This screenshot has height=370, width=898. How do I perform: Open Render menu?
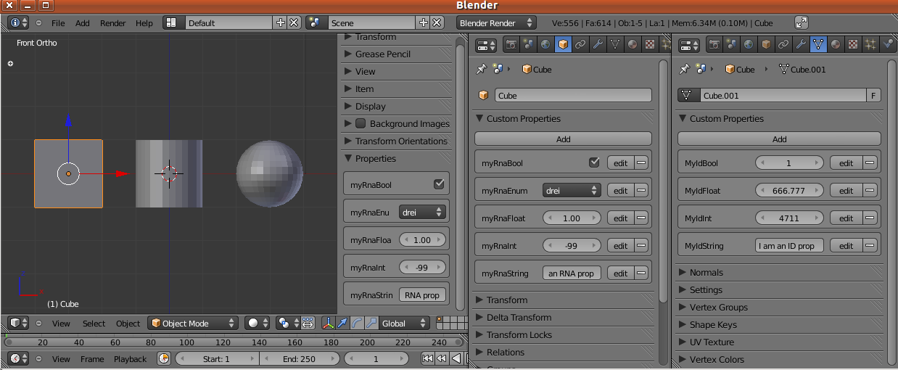click(113, 23)
